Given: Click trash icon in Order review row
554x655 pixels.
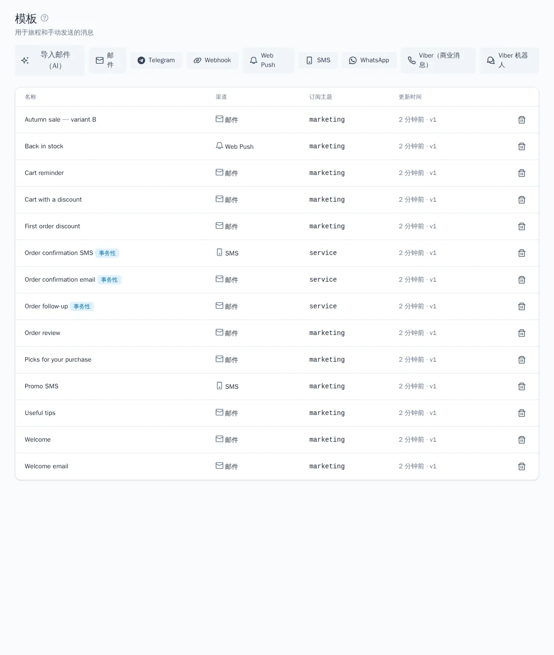Looking at the screenshot, I should (x=522, y=333).
